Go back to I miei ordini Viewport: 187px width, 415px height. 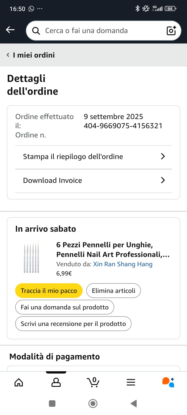31,55
